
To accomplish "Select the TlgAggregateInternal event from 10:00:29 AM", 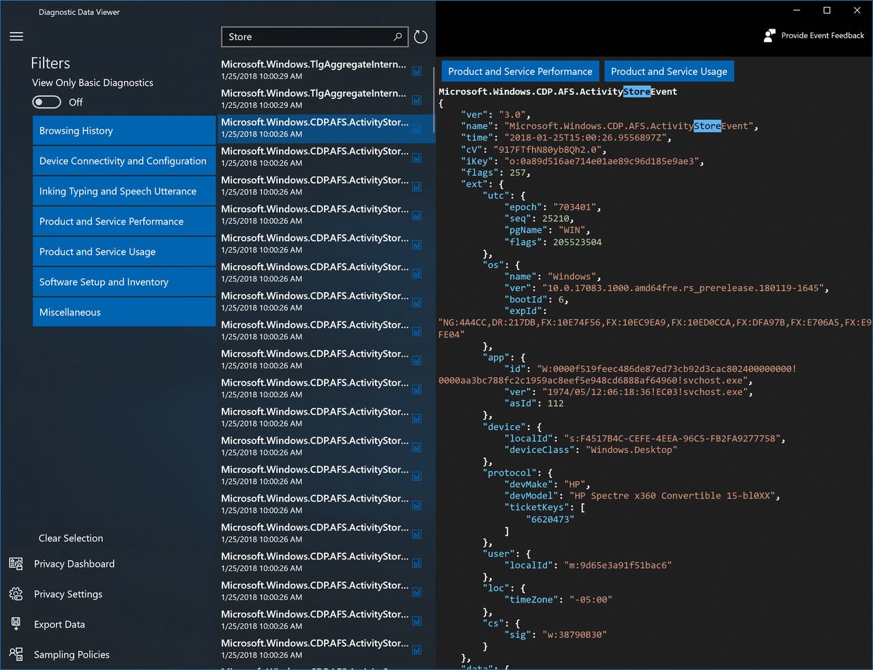I will [x=314, y=70].
